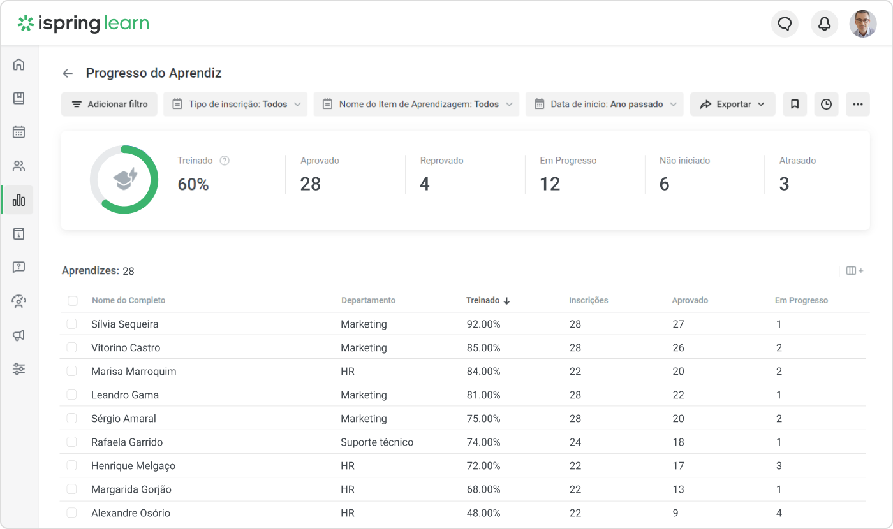Open the home icon in sidebar
This screenshot has width=893, height=529.
coord(18,64)
